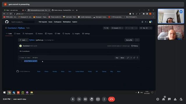
Task: Click the Go to file button
Action: pyautogui.click(x=129, y=40)
